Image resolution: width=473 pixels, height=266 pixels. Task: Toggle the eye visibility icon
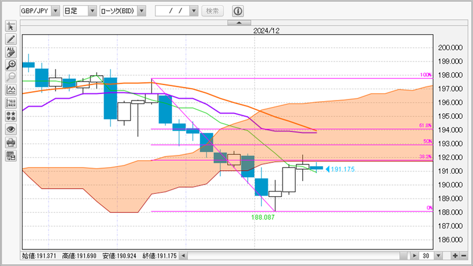pyautogui.click(x=11, y=129)
